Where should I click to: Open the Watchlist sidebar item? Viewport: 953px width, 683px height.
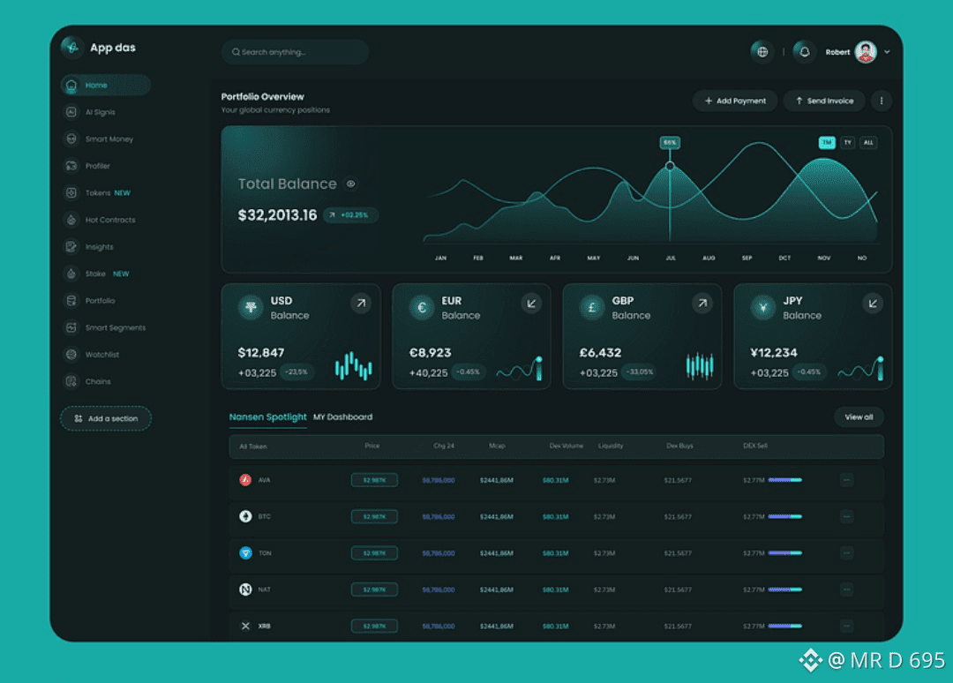101,355
